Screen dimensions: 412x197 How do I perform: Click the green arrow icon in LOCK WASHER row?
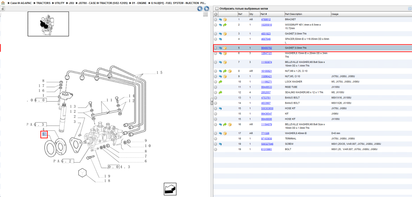click(x=220, y=82)
